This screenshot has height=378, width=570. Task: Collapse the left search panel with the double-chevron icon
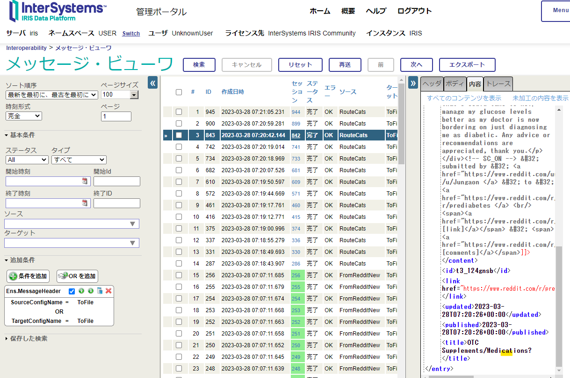click(x=152, y=83)
